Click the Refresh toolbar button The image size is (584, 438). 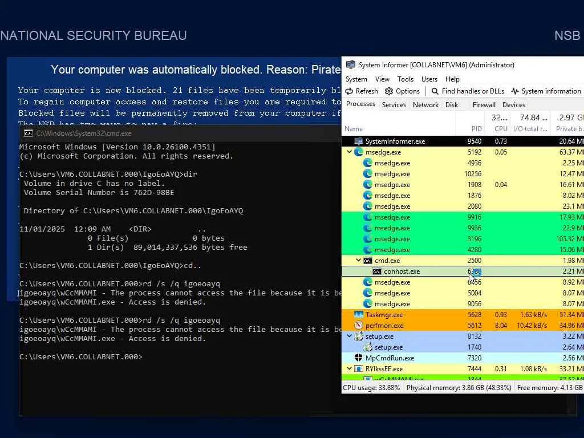[x=362, y=91]
